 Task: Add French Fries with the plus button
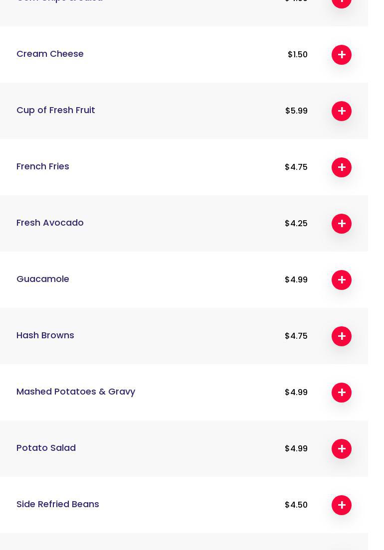tap(342, 167)
